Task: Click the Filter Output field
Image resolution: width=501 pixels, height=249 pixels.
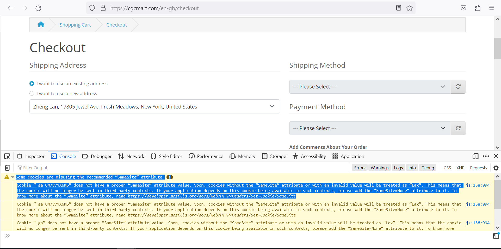Action: (x=182, y=168)
